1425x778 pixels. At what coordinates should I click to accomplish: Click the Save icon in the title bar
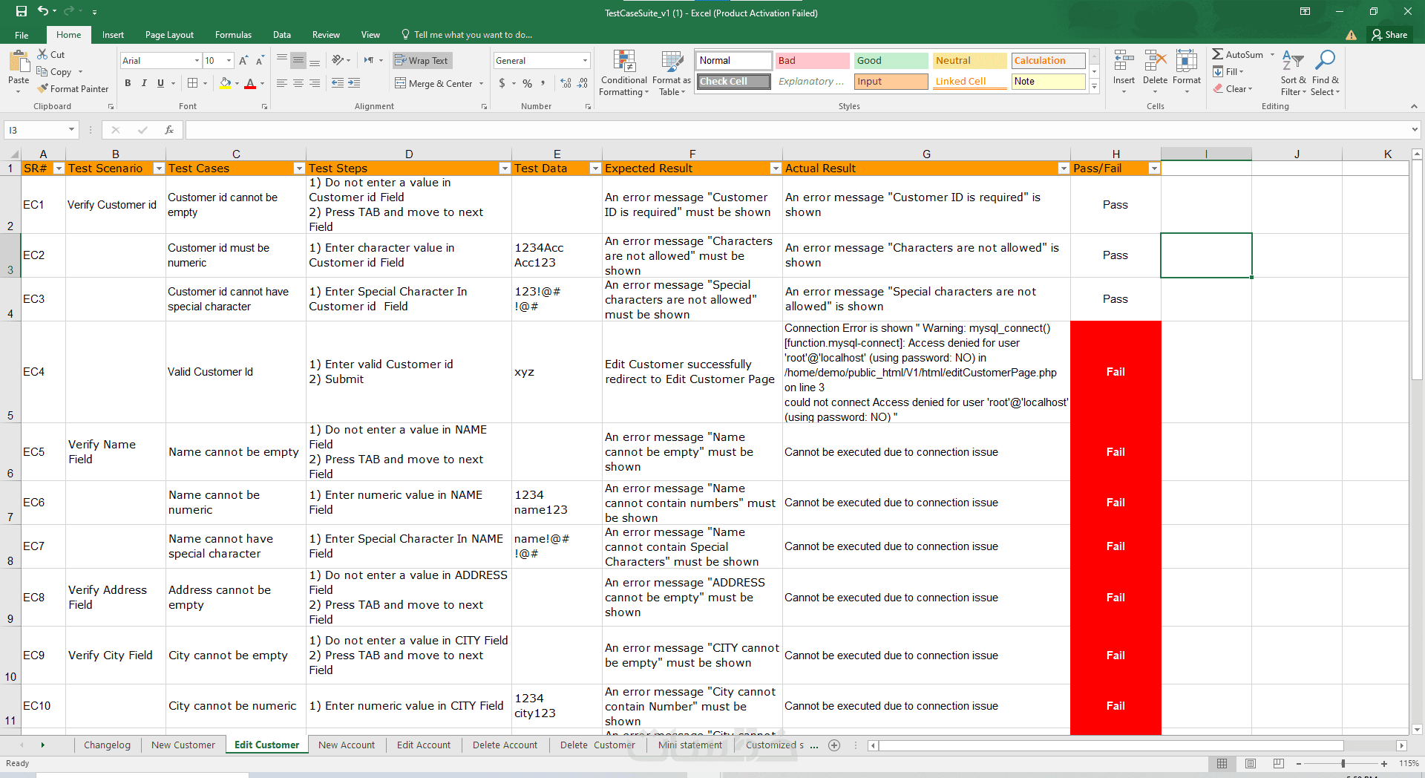tap(22, 11)
